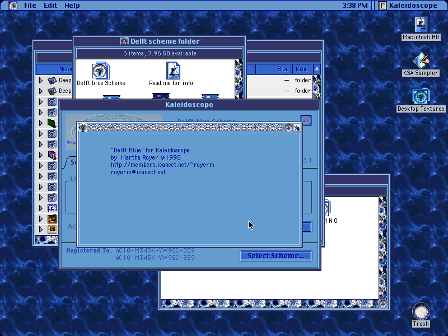Click the help question mark button in Kaleidoscope
This screenshot has height=336, width=448.
click(306, 120)
